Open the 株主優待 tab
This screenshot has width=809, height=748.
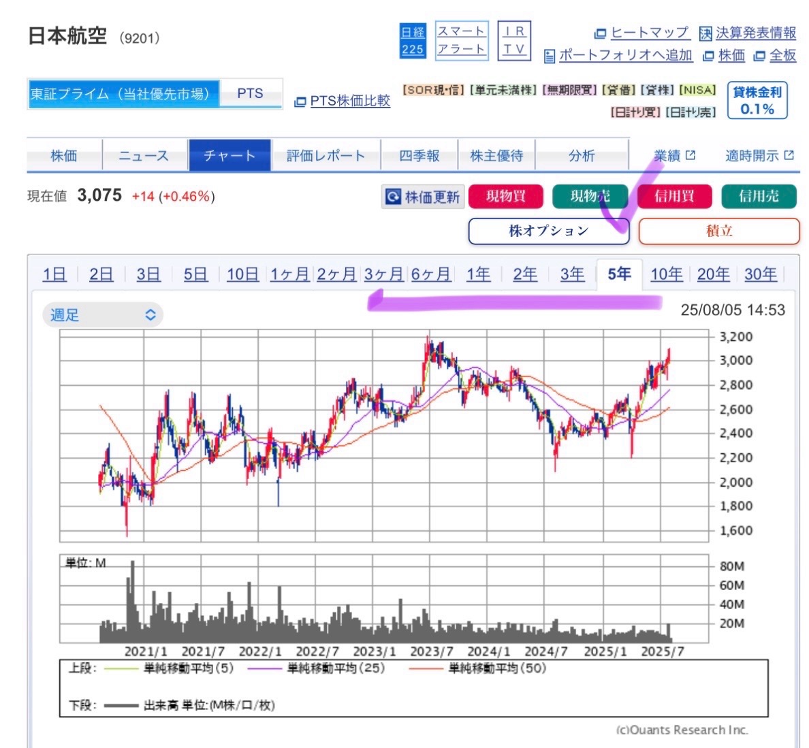496,155
